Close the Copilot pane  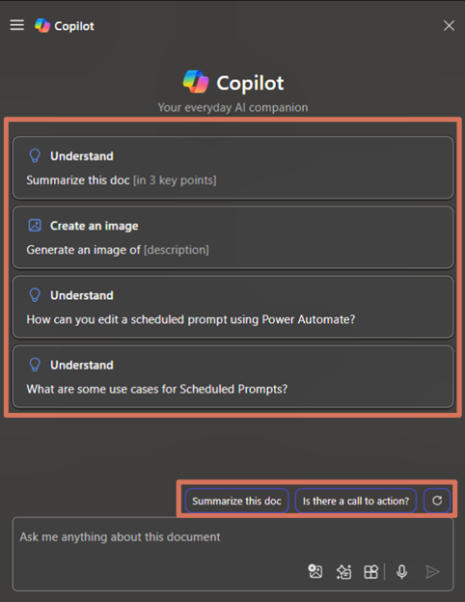tap(449, 26)
